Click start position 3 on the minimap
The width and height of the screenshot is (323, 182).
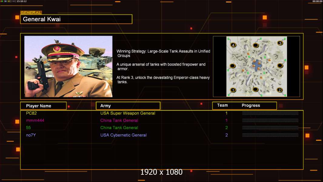coord(280,43)
